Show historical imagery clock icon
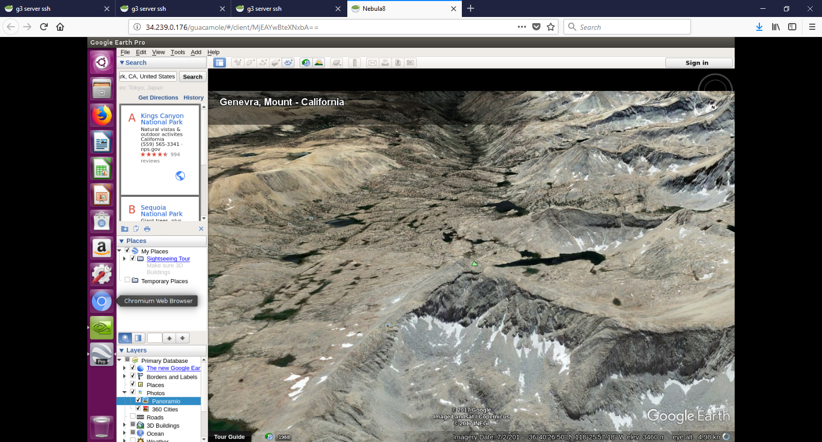The width and height of the screenshot is (822, 442). pyautogui.click(x=306, y=63)
